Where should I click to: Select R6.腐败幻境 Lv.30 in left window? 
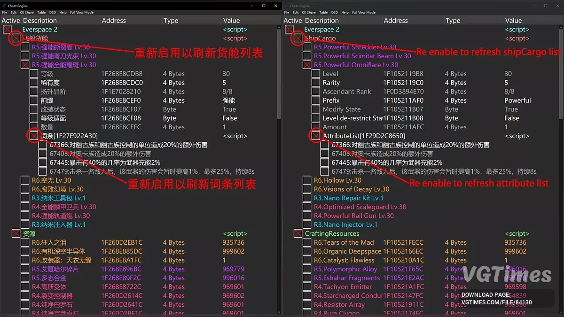(57, 189)
